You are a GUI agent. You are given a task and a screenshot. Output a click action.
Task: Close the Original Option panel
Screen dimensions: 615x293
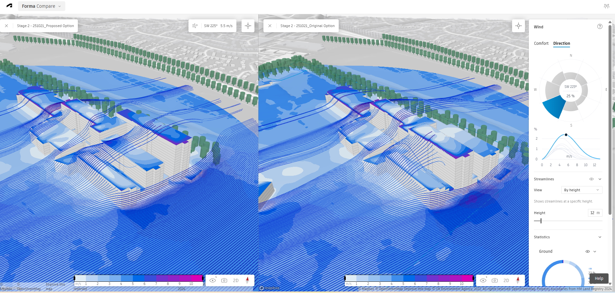pyautogui.click(x=270, y=26)
